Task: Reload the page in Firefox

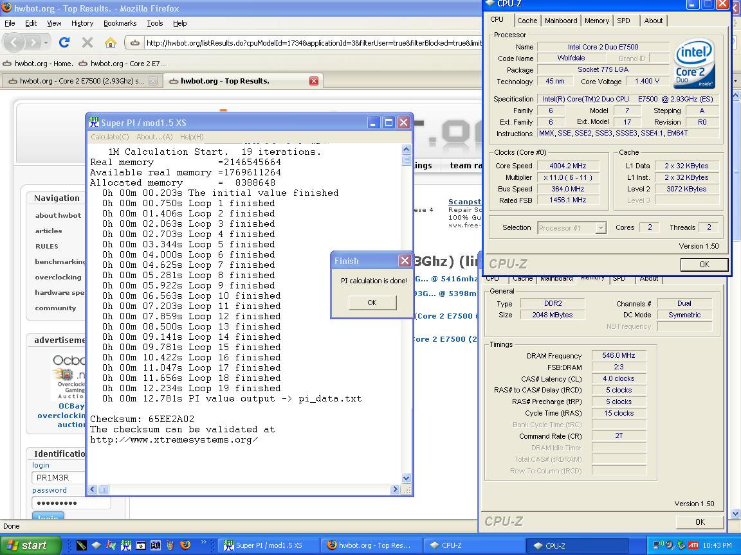Action: pos(64,42)
